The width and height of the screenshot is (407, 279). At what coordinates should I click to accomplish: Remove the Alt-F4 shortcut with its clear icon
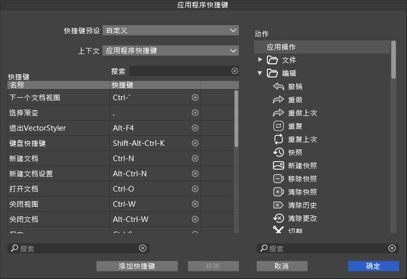coord(195,128)
